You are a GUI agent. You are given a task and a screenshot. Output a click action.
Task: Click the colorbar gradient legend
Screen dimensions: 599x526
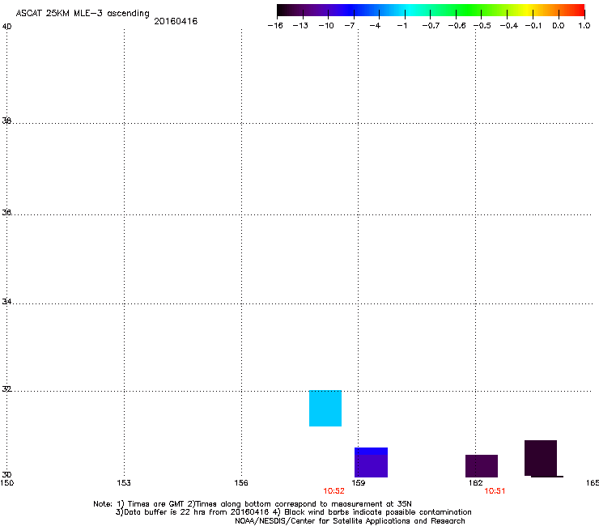click(431, 11)
